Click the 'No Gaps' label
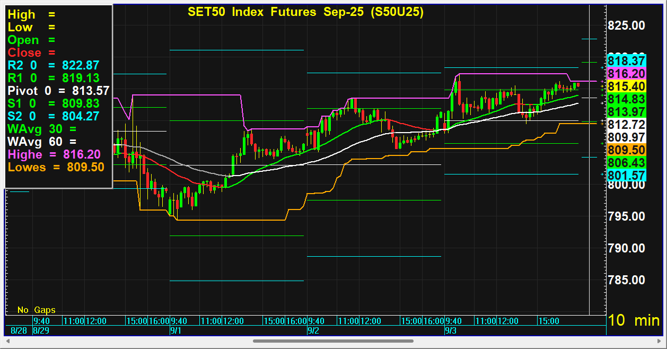Screen dimensions: 667x349 pyautogui.click(x=36, y=310)
